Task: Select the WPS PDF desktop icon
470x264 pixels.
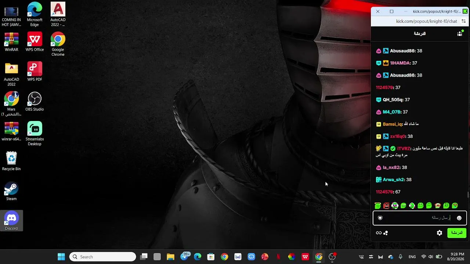Action: click(x=35, y=72)
